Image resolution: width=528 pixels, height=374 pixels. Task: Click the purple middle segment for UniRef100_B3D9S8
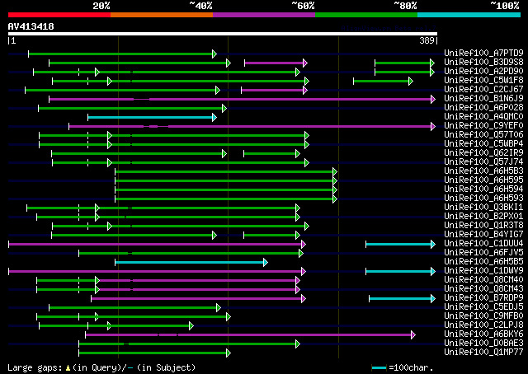click(x=276, y=63)
